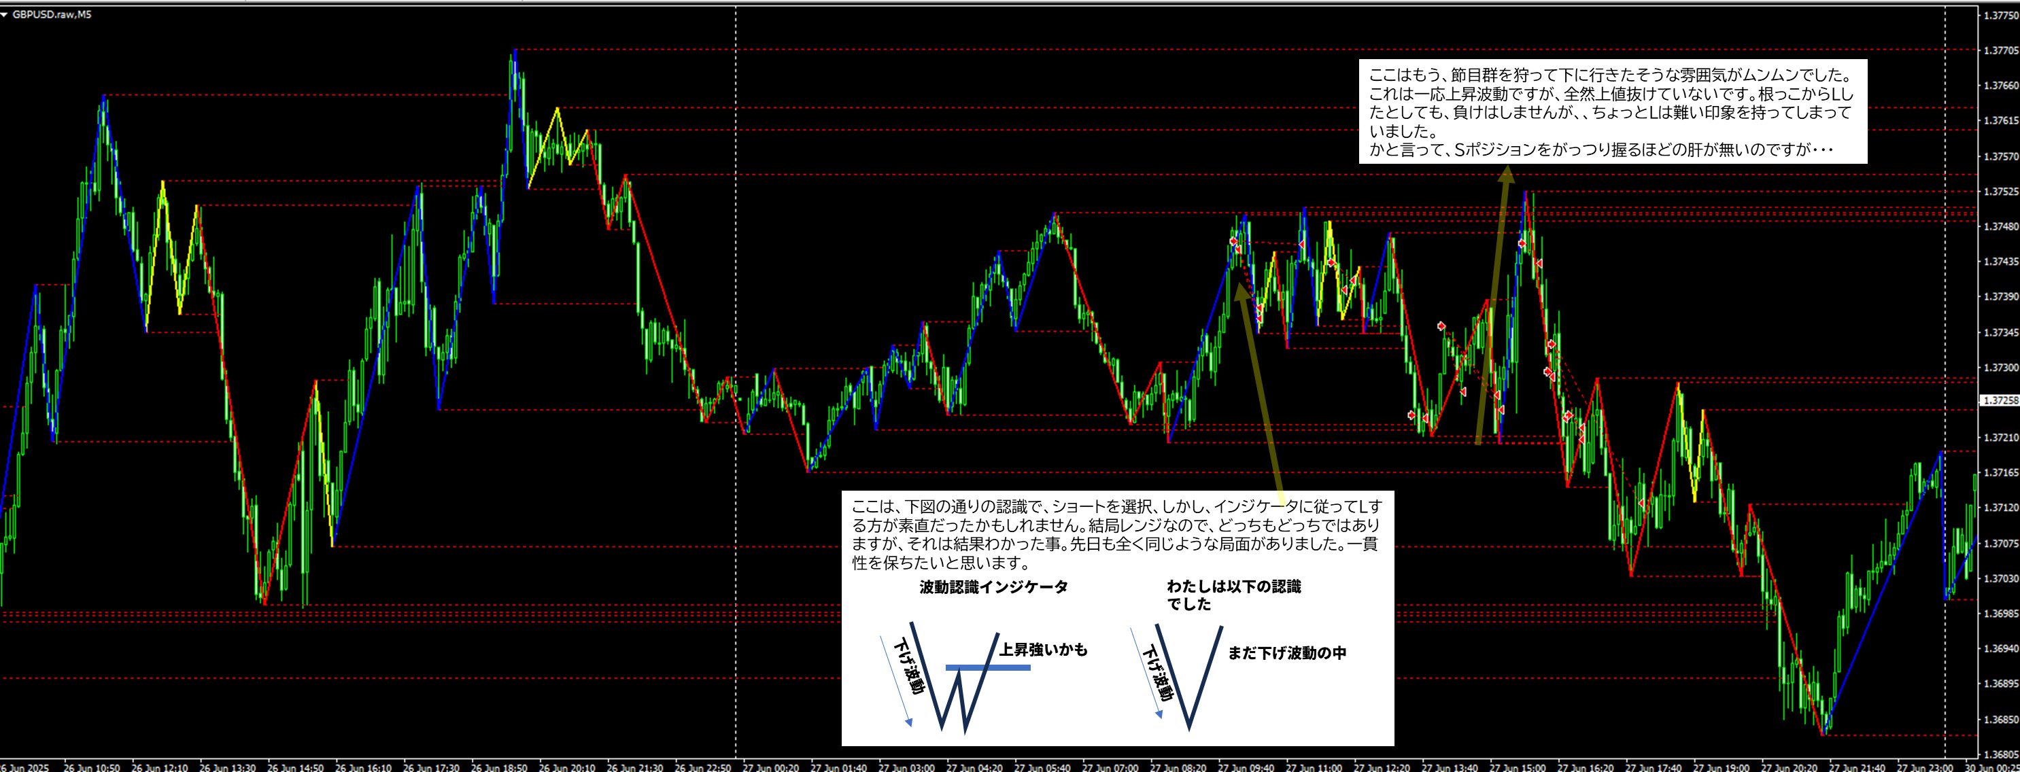Click the 27 Jun 15:00 time label
The image size is (2020, 772).
click(x=1518, y=767)
